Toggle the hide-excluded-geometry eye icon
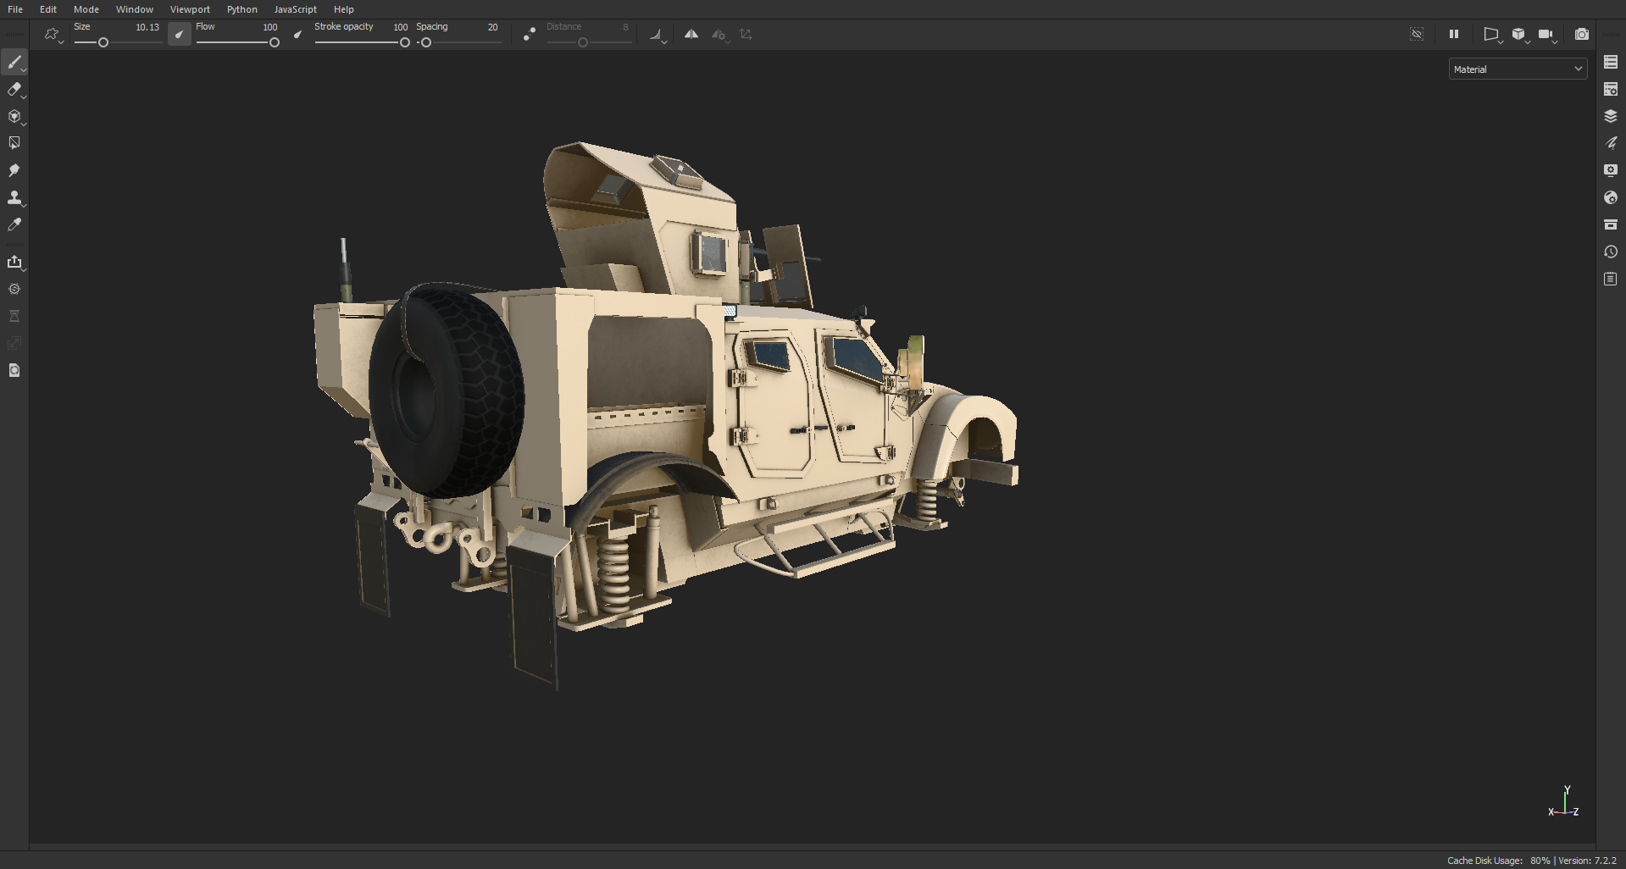This screenshot has height=869, width=1626. [x=1417, y=35]
